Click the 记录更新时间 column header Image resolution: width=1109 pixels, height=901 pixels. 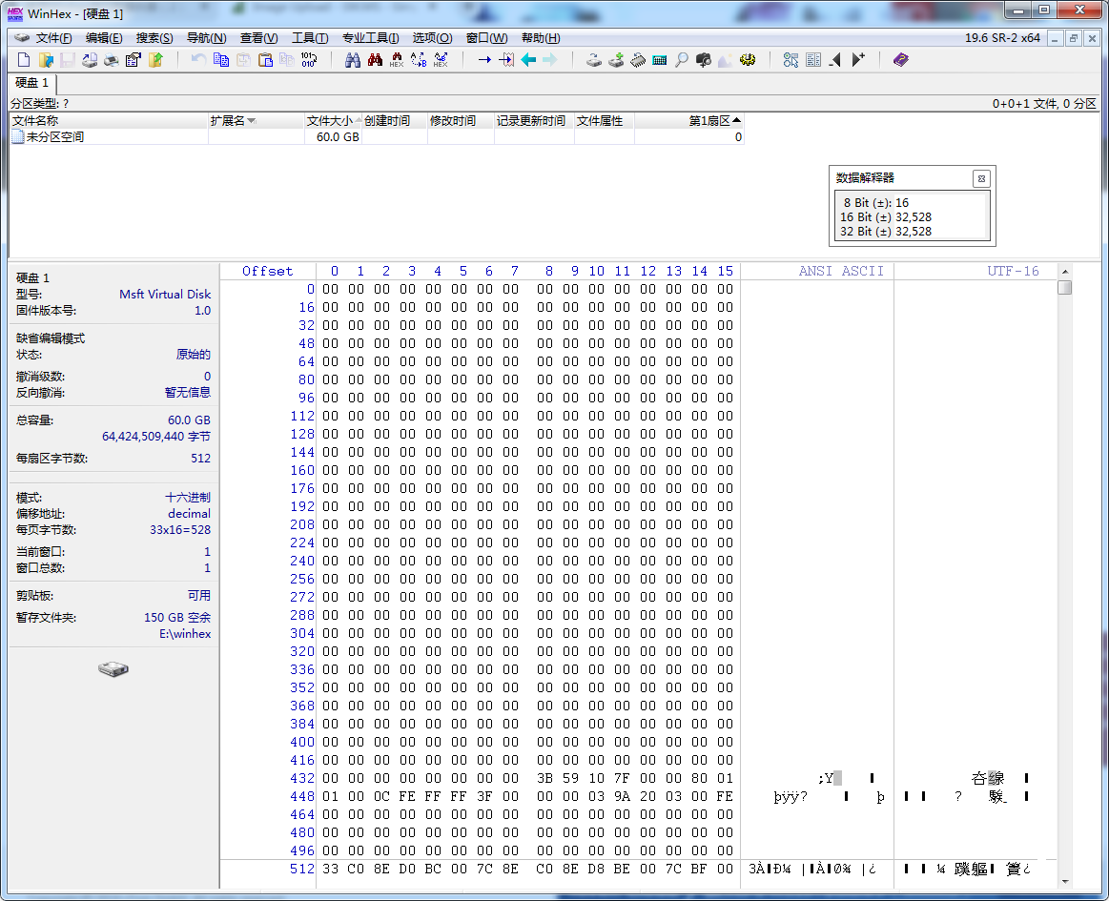[x=534, y=121]
